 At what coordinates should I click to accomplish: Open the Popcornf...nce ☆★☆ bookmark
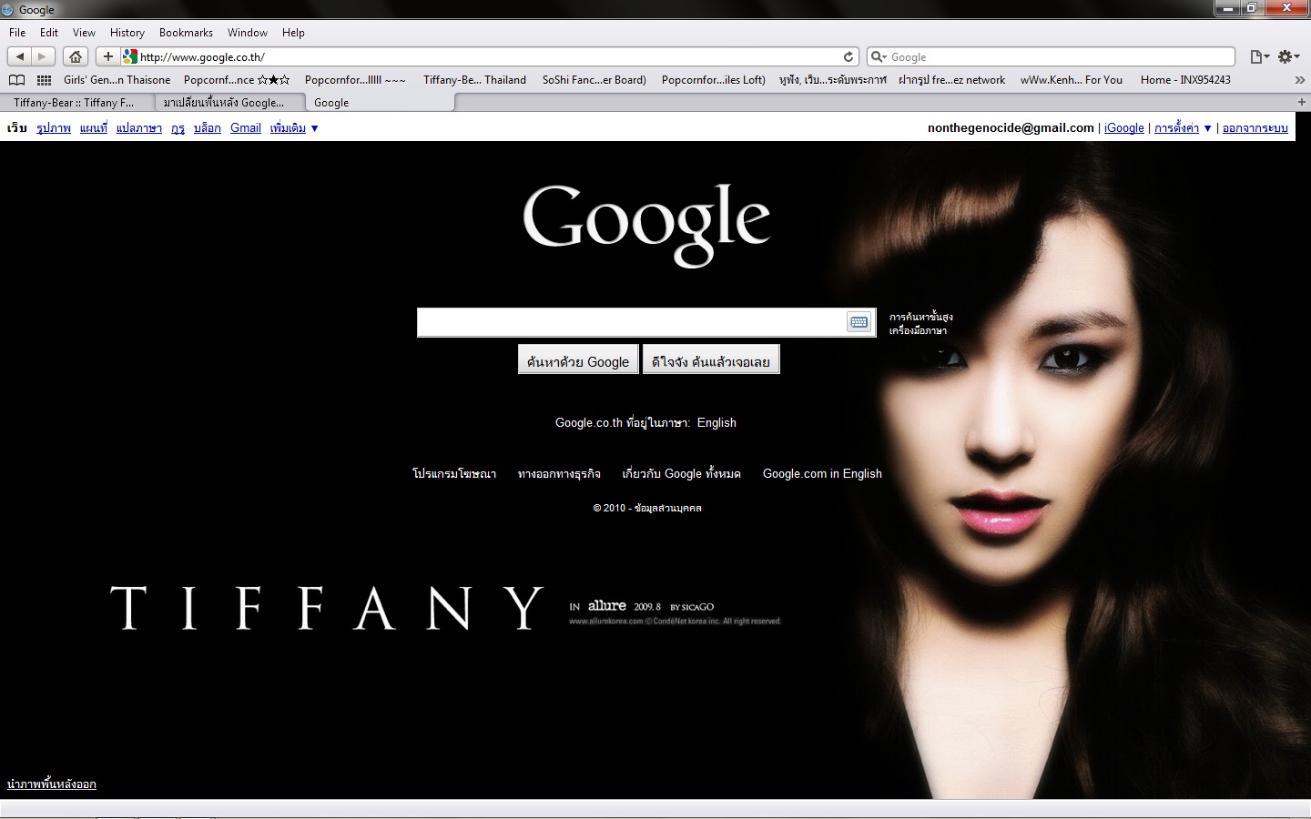(x=237, y=80)
